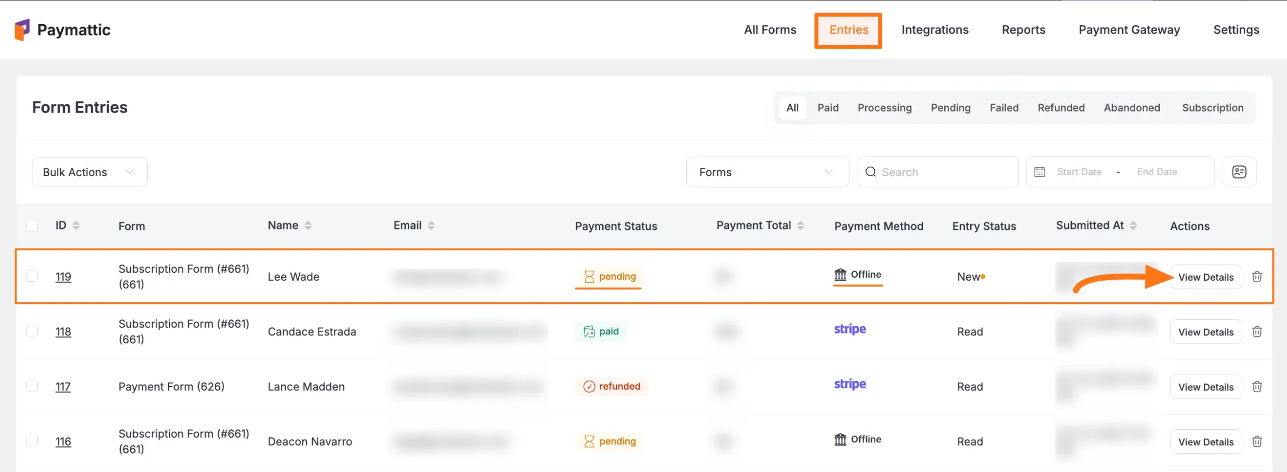
Task: Click the trash icon on Deacon Navarro's row
Action: [x=1258, y=441]
